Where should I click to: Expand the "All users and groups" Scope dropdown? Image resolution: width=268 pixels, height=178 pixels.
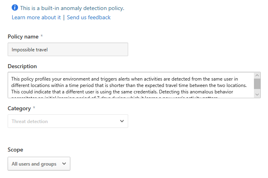tap(39, 164)
